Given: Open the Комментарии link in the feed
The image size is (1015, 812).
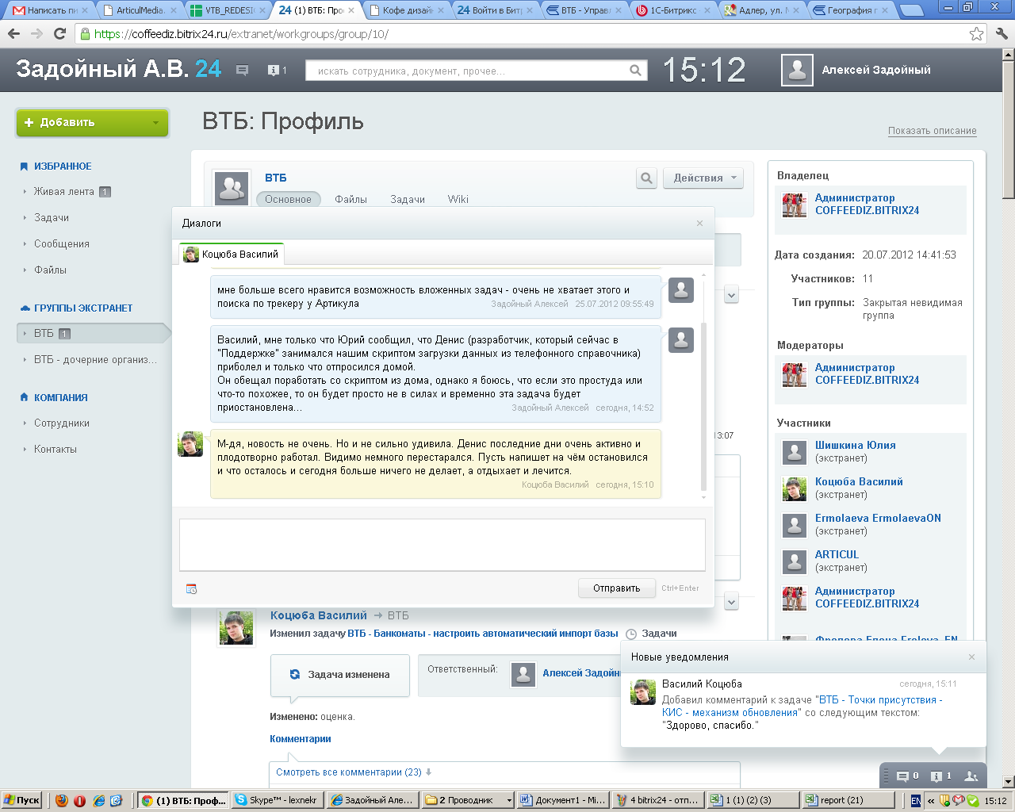Looking at the screenshot, I should pos(301,739).
